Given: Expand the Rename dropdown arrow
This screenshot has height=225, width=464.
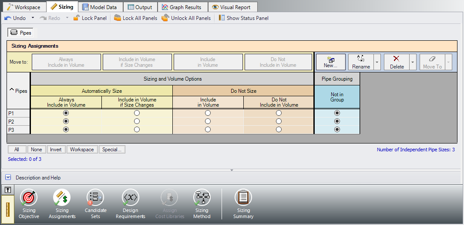Looking at the screenshot, I should coord(377,62).
